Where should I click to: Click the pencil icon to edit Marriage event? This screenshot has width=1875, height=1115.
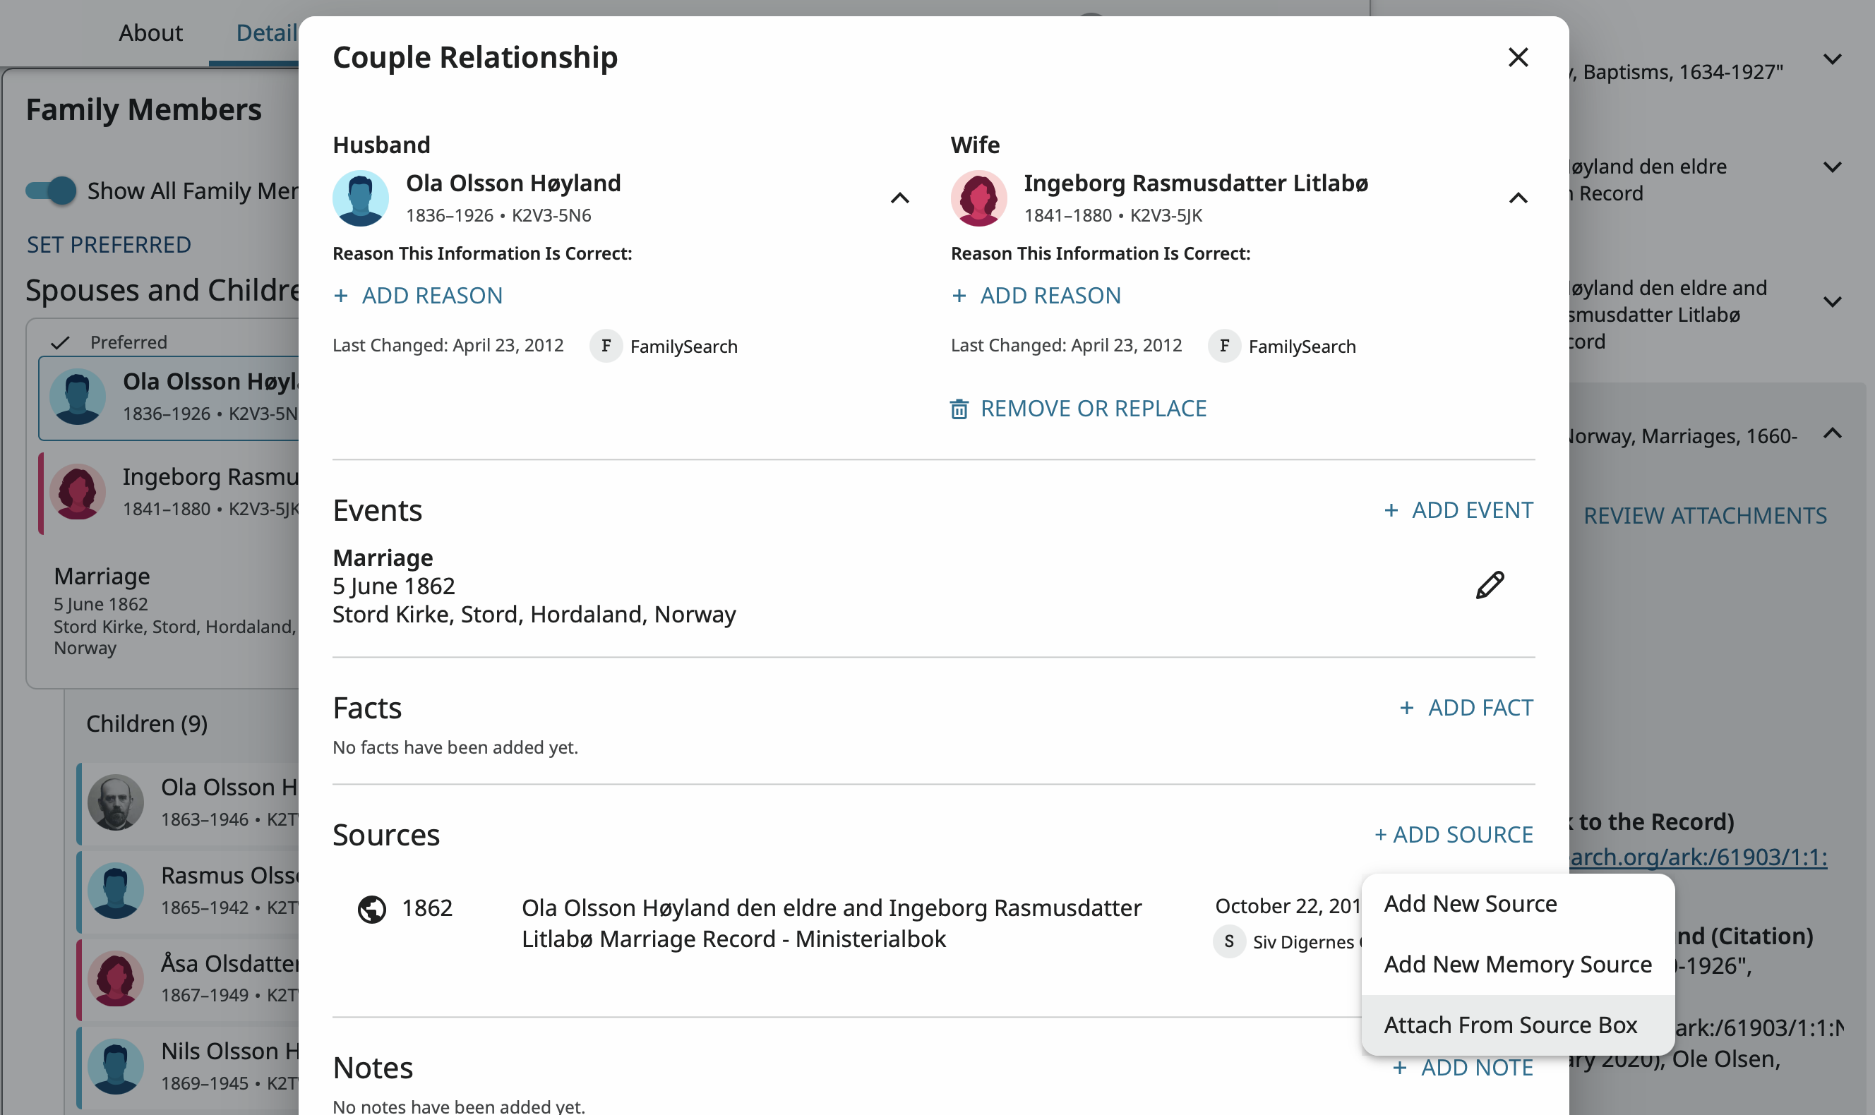pos(1490,585)
